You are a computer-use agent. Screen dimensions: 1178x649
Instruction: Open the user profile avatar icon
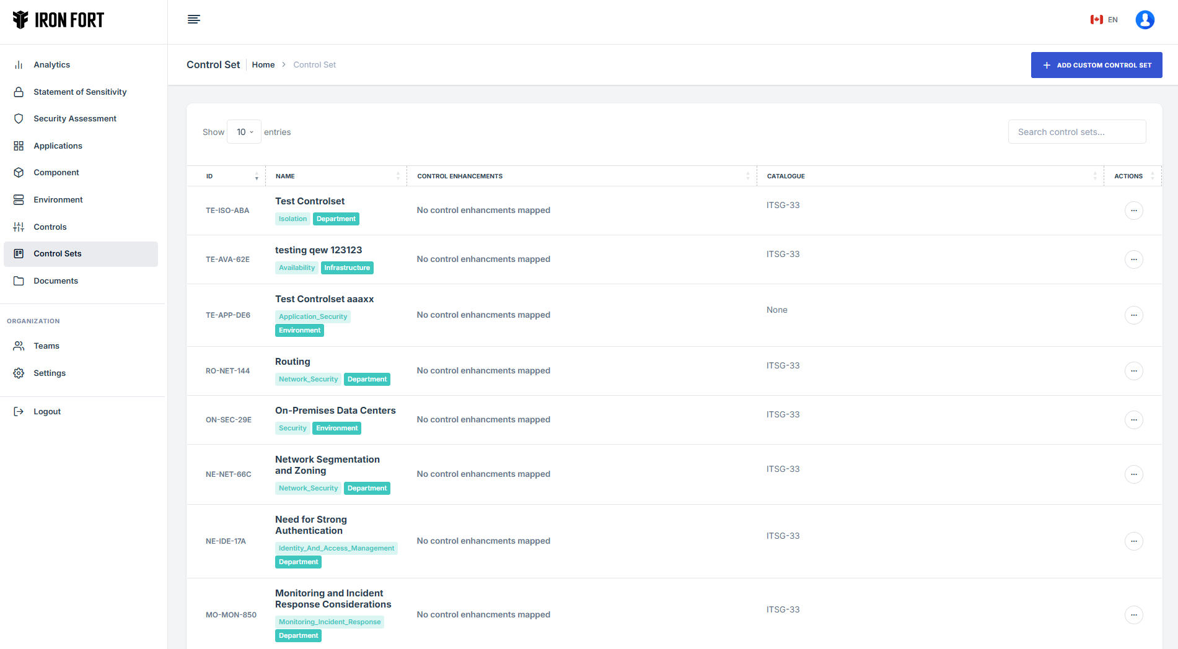1145,20
